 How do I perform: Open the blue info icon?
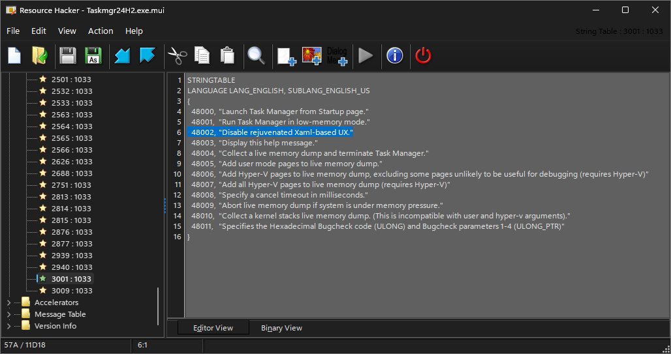(394, 55)
